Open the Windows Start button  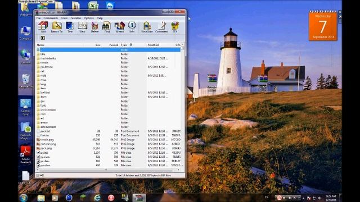[x=24, y=198]
